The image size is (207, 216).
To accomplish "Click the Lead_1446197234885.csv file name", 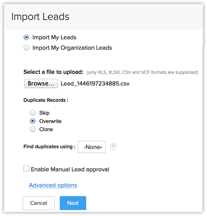I will (95, 83).
